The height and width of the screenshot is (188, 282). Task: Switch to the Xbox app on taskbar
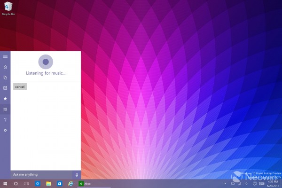pyautogui.click(x=85, y=183)
